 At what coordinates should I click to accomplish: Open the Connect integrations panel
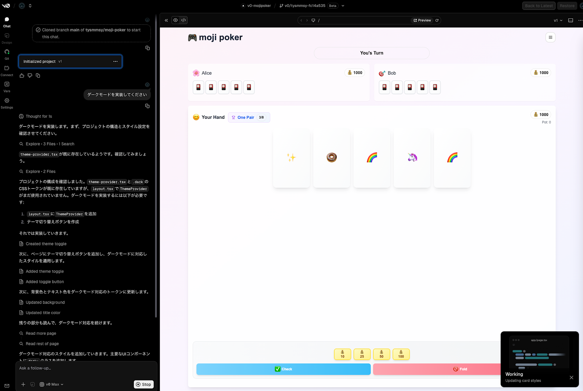7,71
